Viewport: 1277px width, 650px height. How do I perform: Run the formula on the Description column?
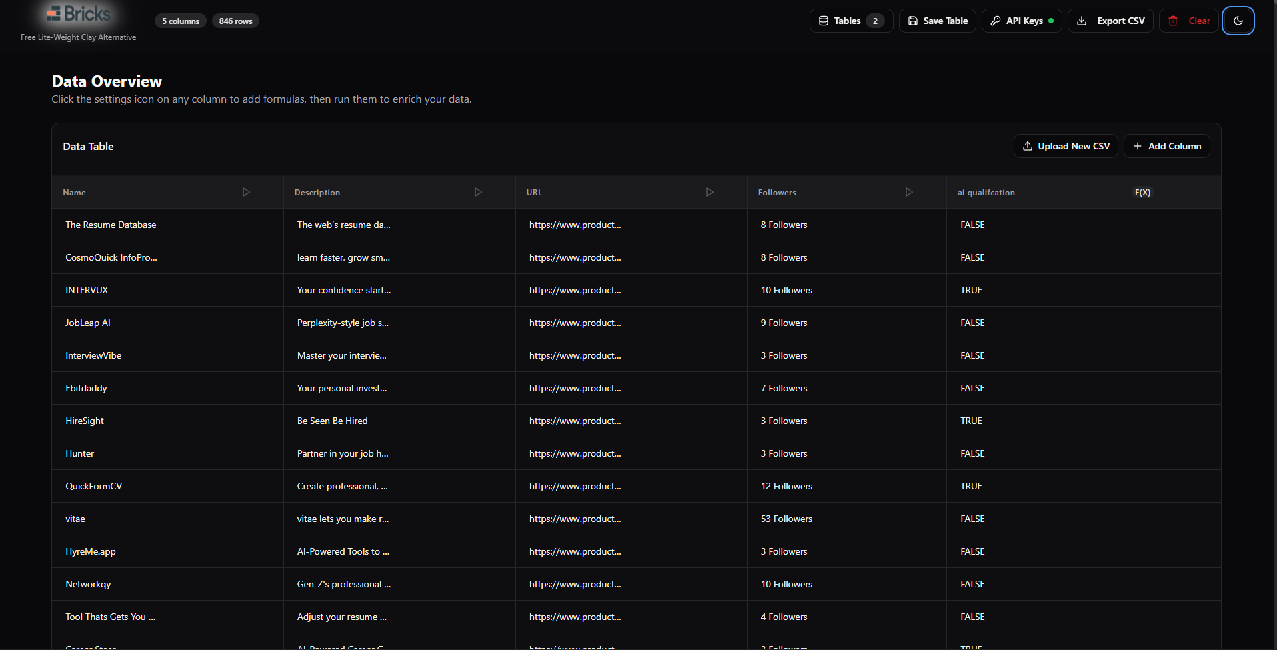tap(478, 192)
